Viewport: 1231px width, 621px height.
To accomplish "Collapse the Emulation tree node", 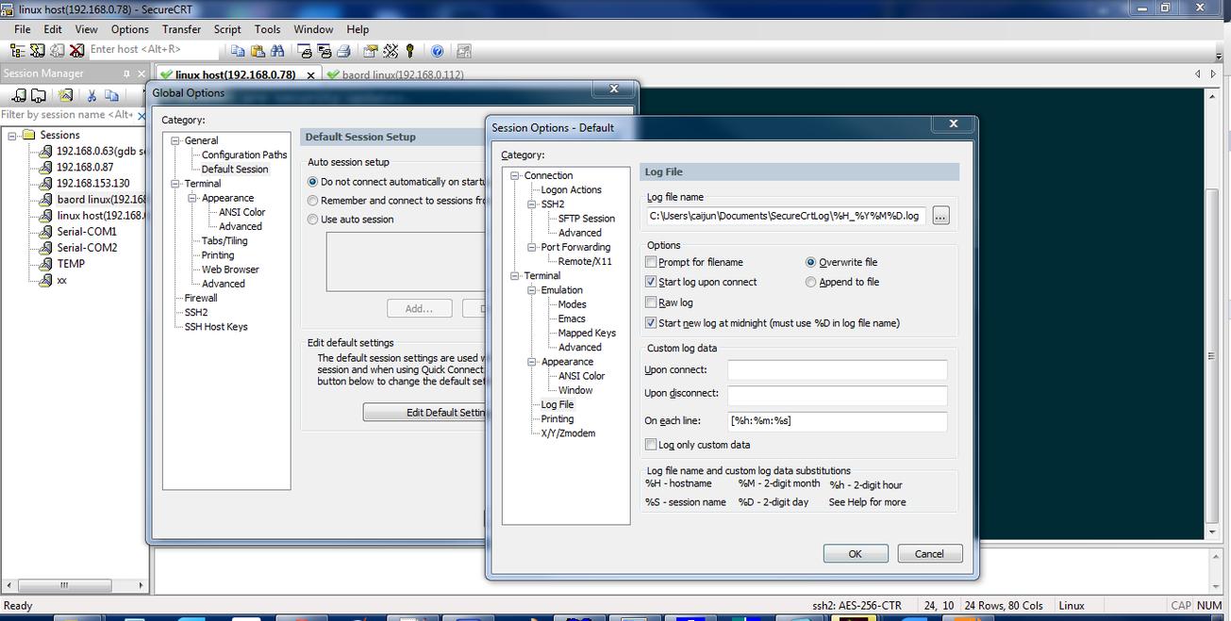I will pyautogui.click(x=532, y=290).
